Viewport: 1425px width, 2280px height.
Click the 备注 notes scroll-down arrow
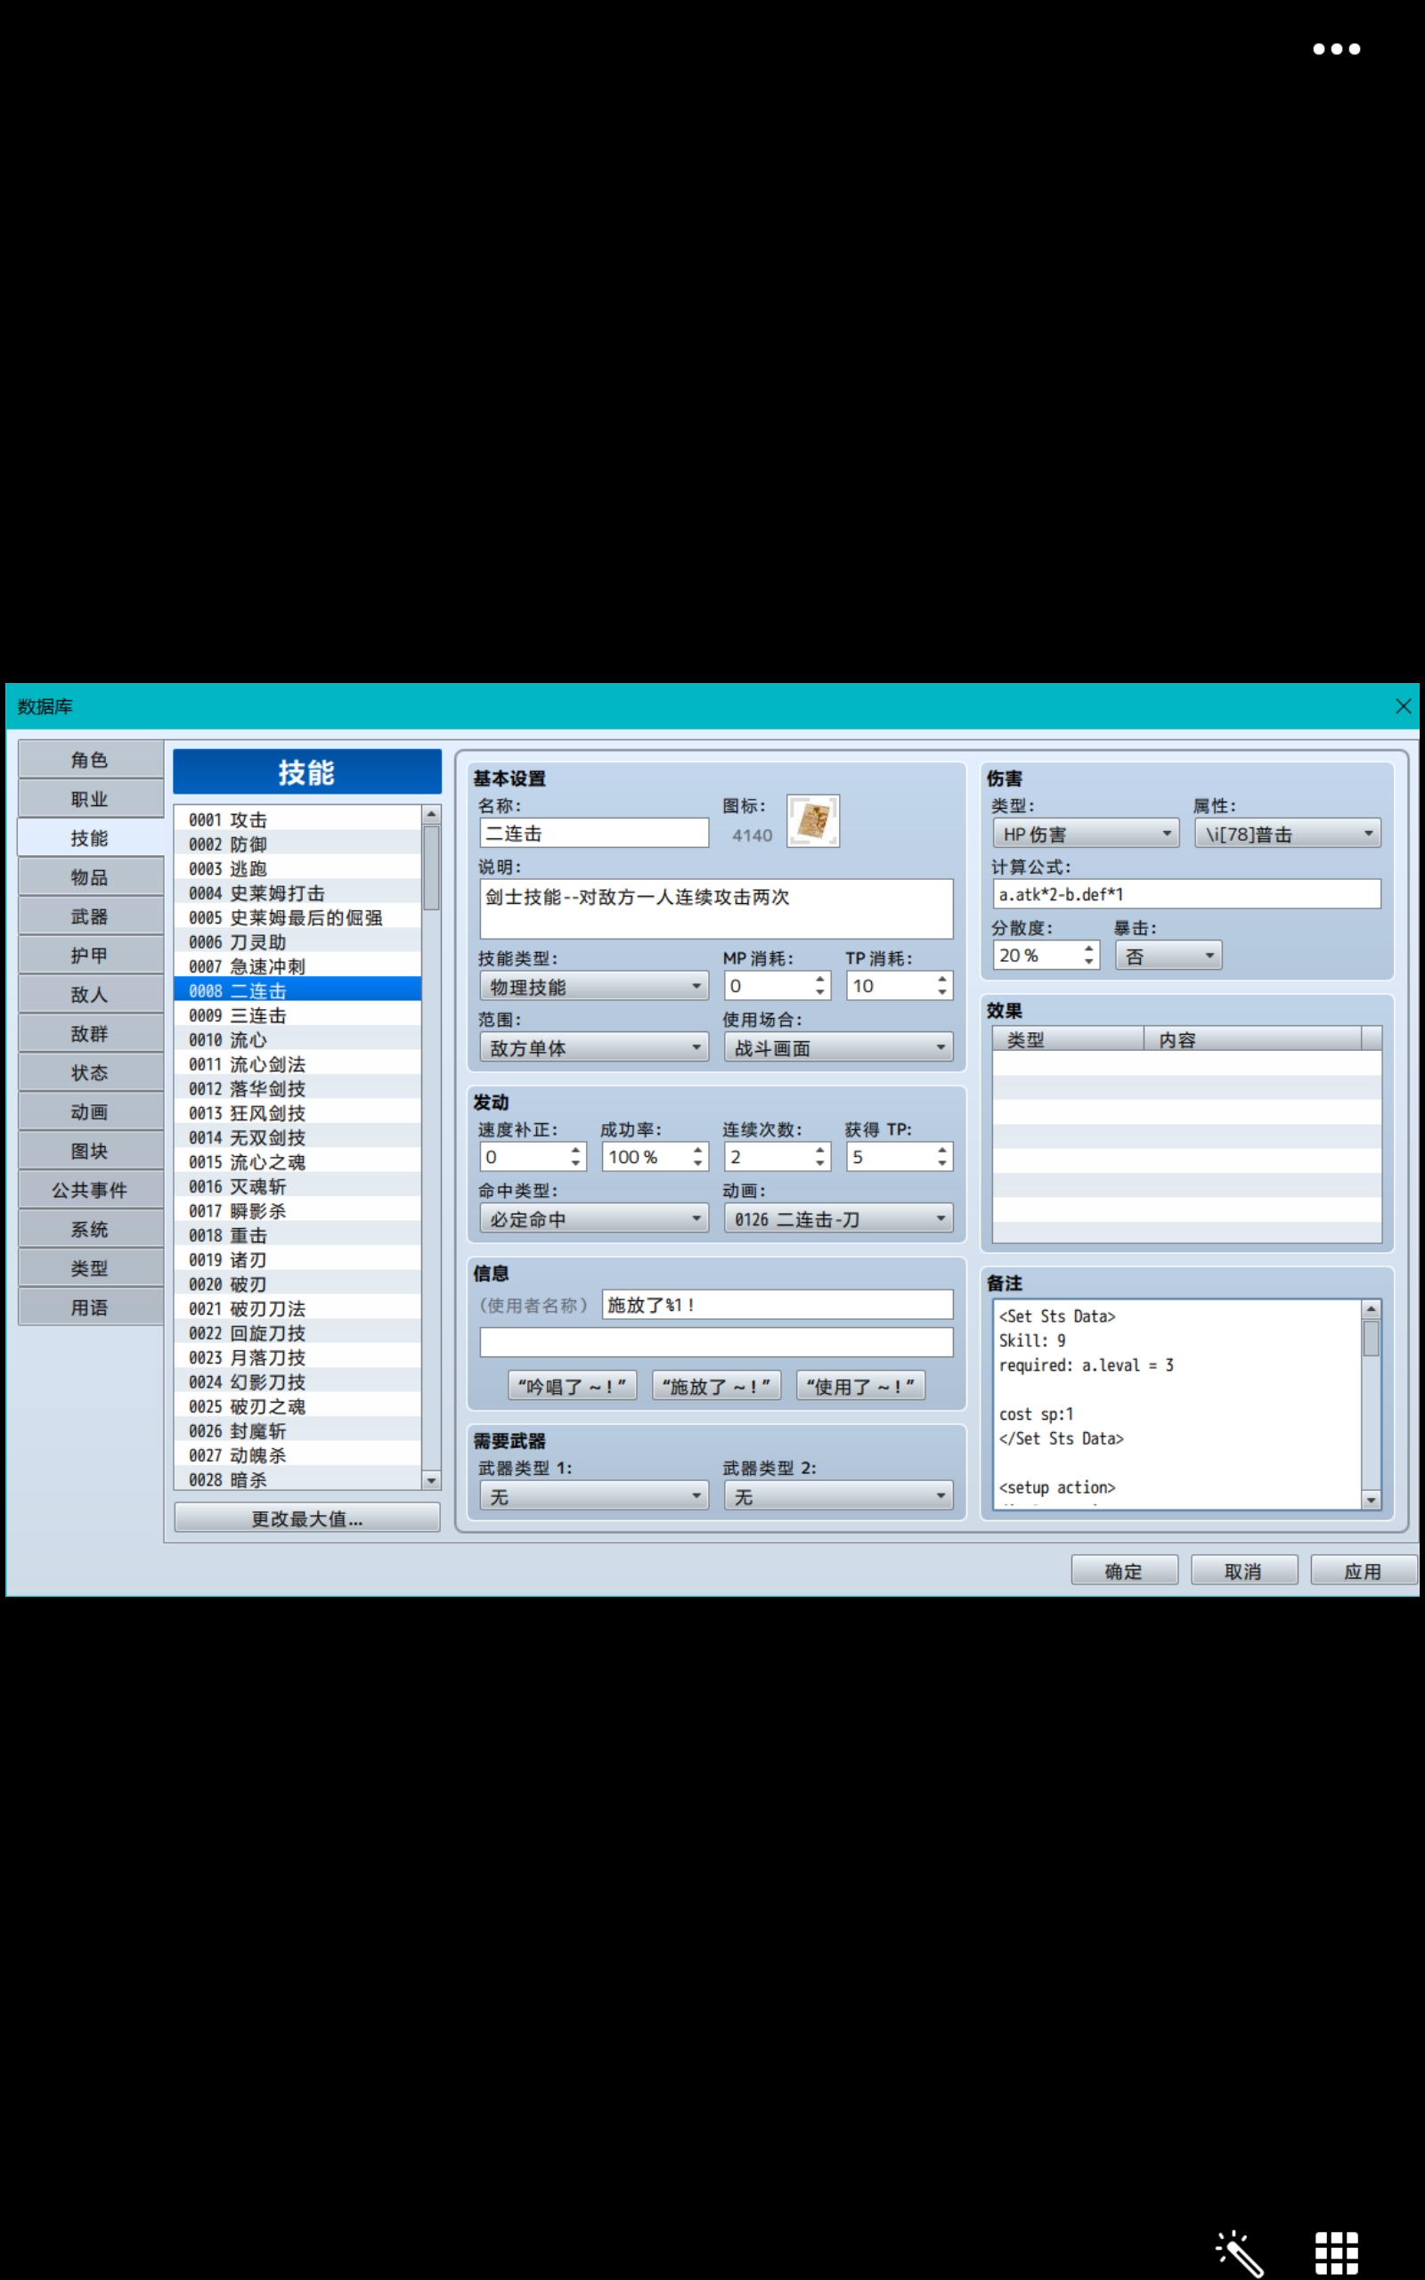coord(1372,1499)
